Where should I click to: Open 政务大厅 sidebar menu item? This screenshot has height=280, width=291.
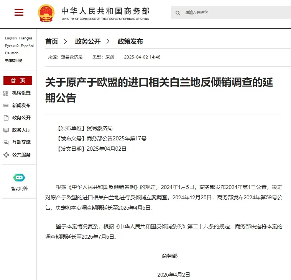(x=21, y=130)
